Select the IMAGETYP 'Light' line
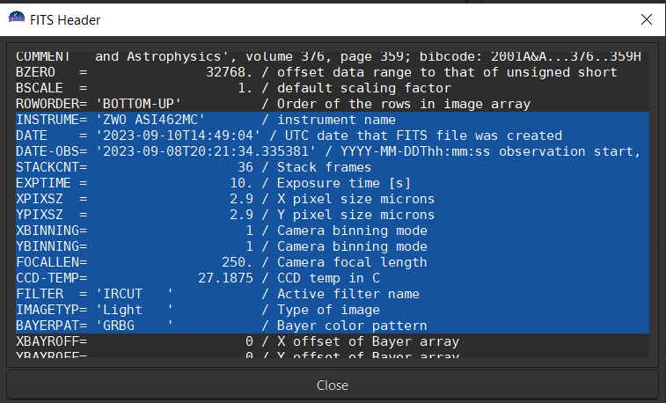 pos(333,310)
